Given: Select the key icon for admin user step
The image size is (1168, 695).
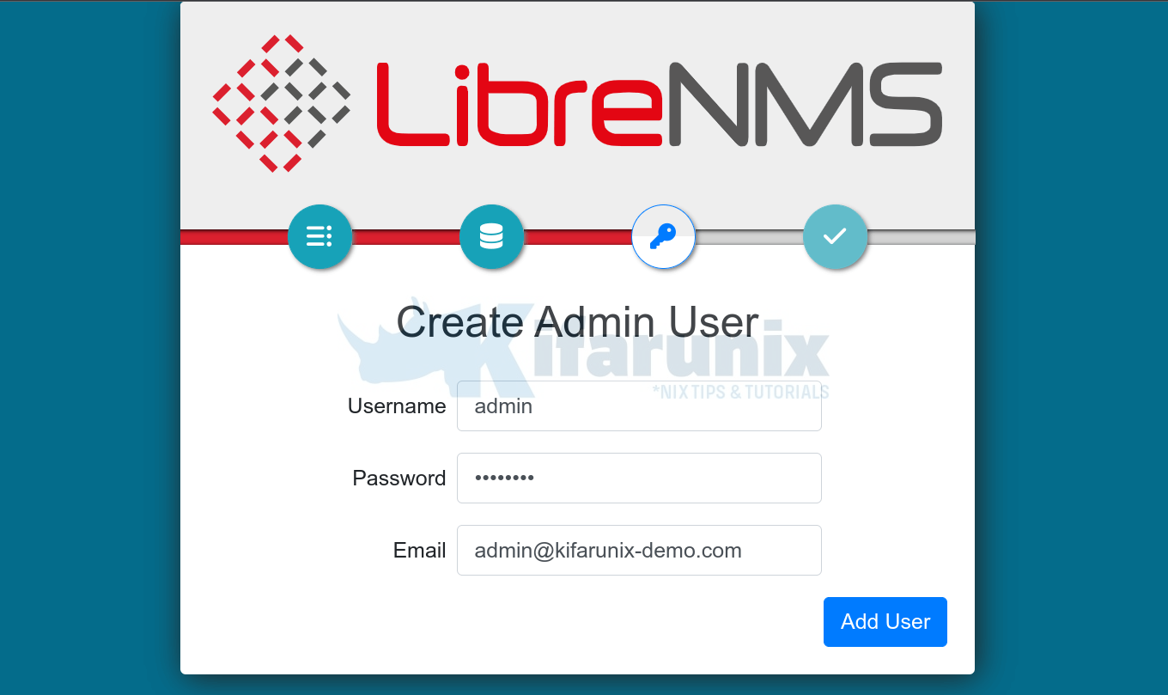Looking at the screenshot, I should click(663, 236).
